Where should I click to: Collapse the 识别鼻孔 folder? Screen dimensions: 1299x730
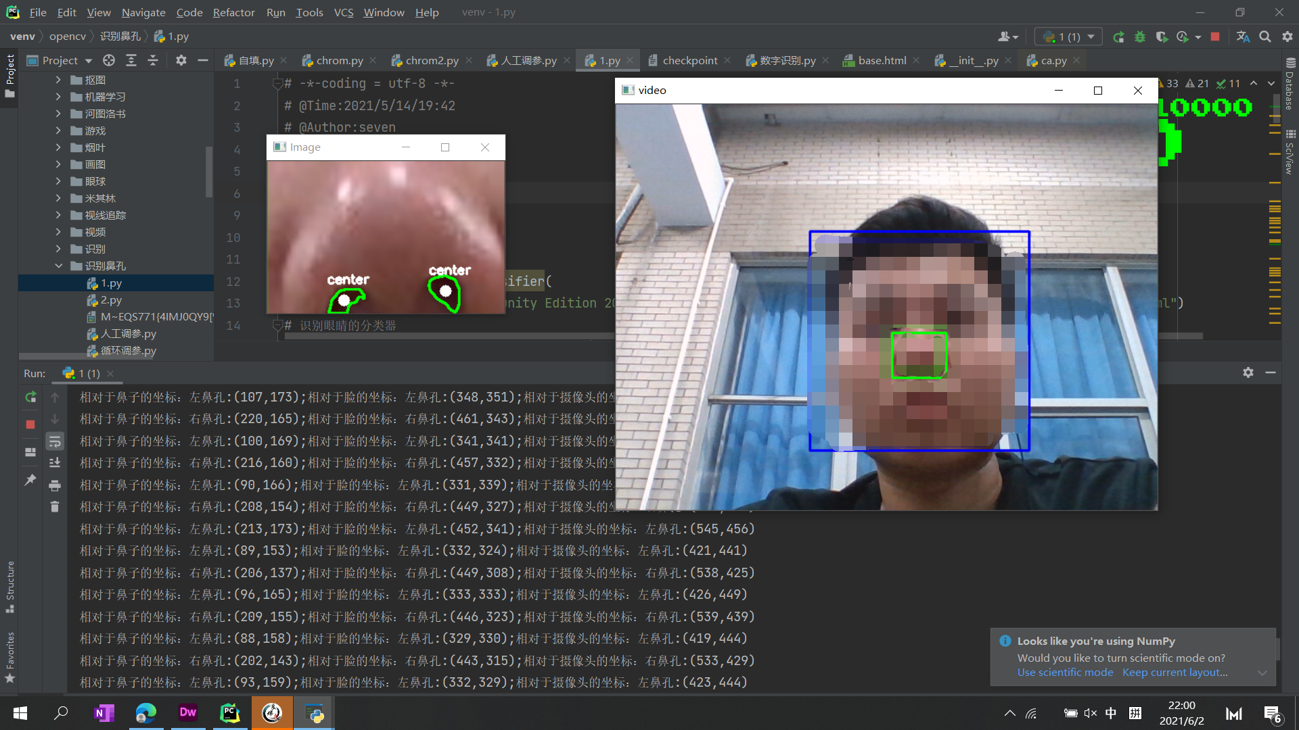[x=59, y=266]
